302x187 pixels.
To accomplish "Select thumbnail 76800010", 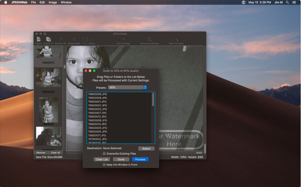I will coord(48,56).
